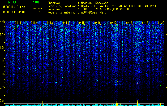Click the 0411 time marker
The image size is (167, 106).
click(18, 23)
